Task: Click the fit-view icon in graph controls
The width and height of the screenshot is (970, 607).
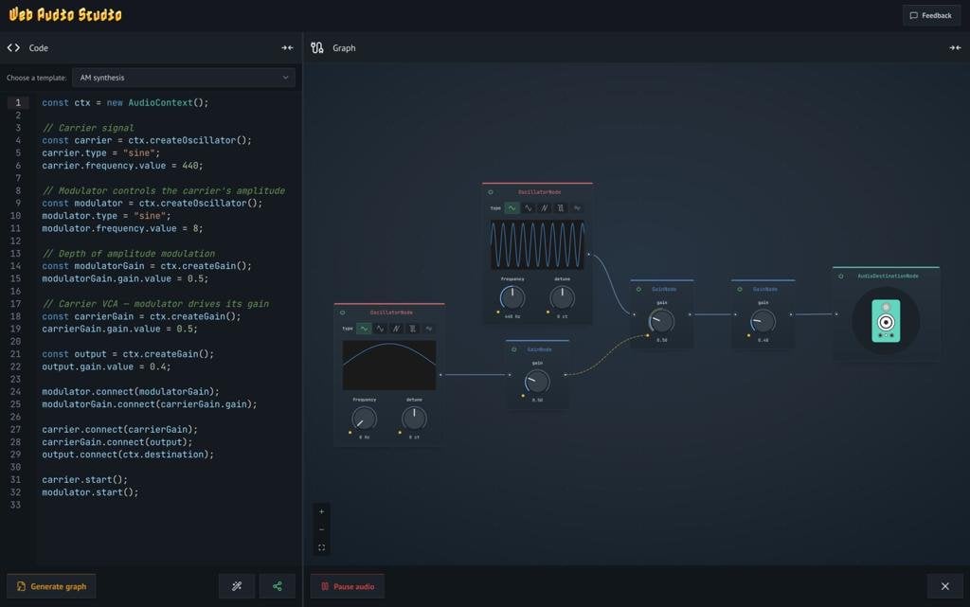Action: click(x=321, y=546)
